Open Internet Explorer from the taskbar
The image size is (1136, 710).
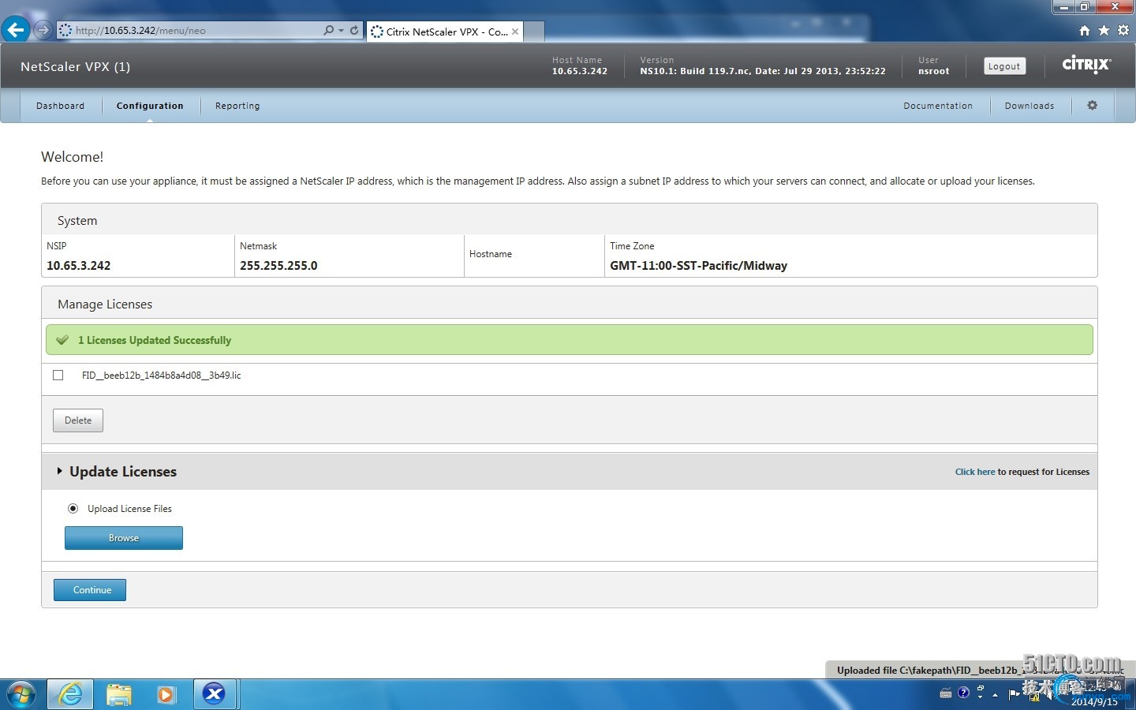tap(71, 694)
